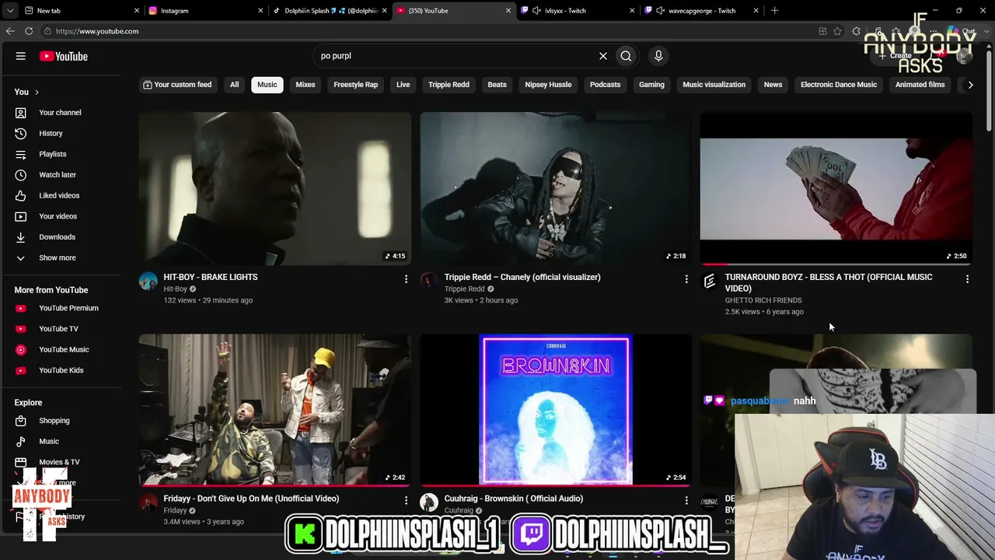This screenshot has width=995, height=560.
Task: Reload the page in the browser
Action: tap(29, 31)
